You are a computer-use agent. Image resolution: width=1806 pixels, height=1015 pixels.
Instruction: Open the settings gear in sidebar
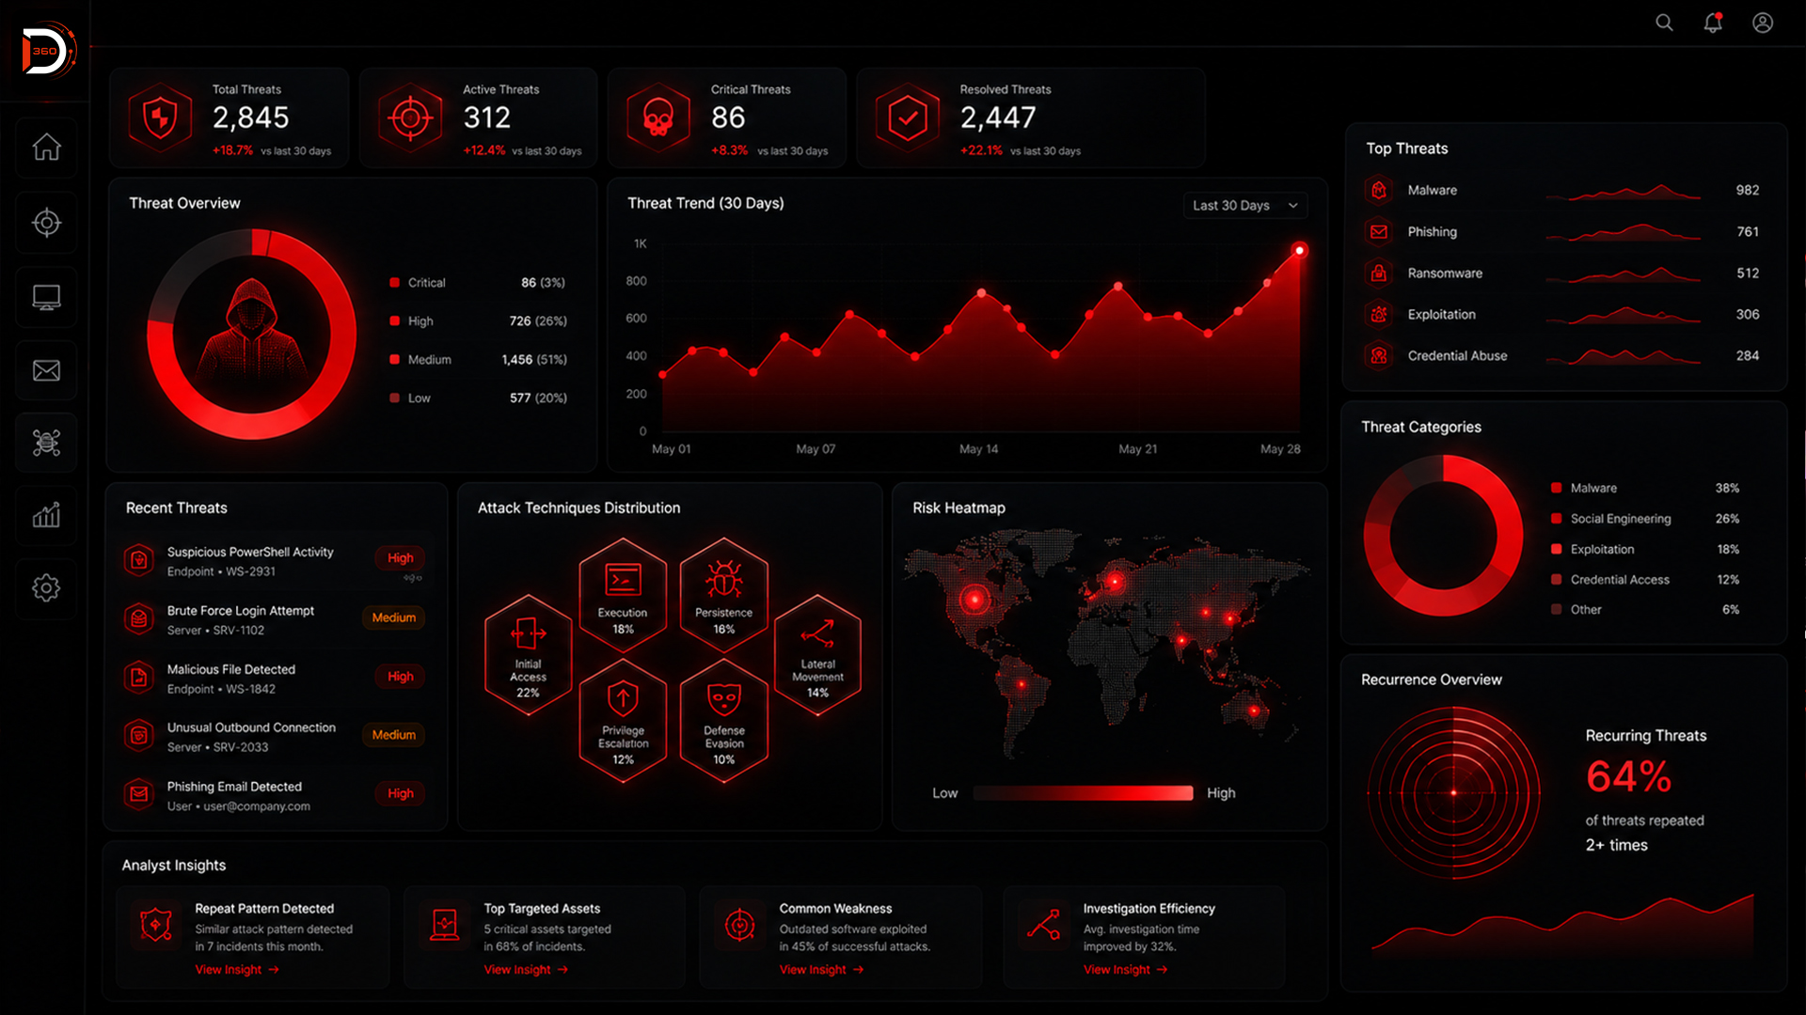[46, 588]
